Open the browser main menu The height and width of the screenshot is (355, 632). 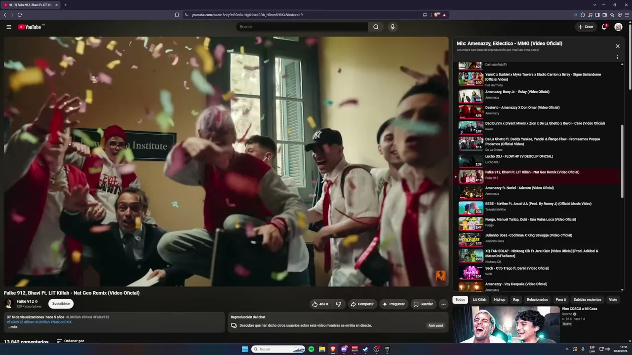pos(627,15)
